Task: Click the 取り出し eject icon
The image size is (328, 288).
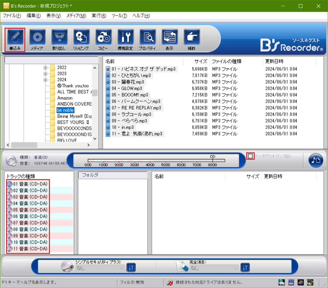Action: click(59, 39)
